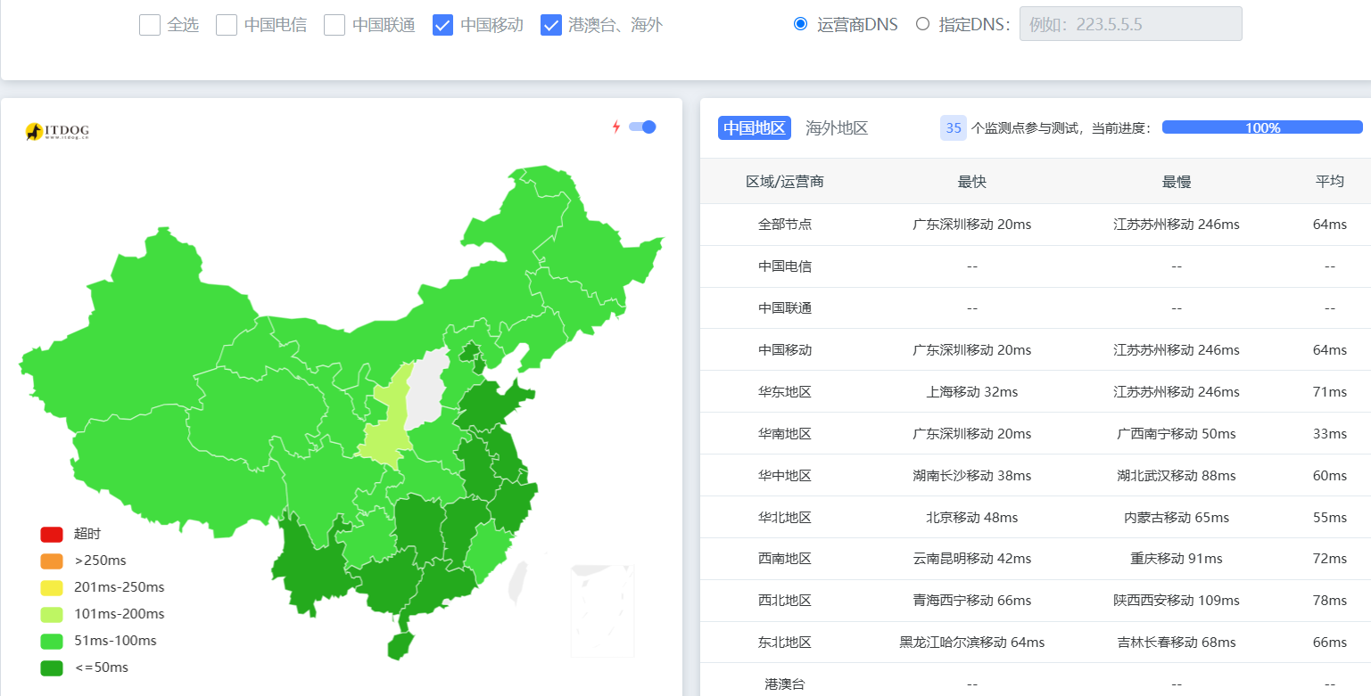Image resolution: width=1371 pixels, height=696 pixels.
Task: Click 云南昆明移动 42ms cell
Action: (x=972, y=559)
